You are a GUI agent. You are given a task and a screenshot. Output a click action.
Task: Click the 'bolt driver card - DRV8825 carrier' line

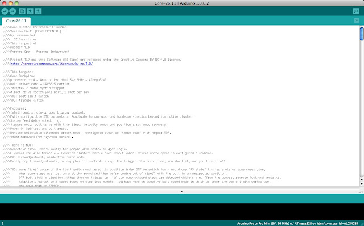[x=36, y=84]
